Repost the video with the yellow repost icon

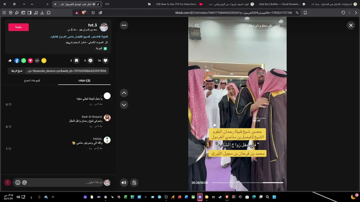coord(44,61)
